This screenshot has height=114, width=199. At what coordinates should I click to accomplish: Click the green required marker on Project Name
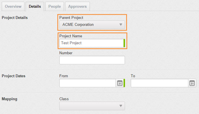124,43
